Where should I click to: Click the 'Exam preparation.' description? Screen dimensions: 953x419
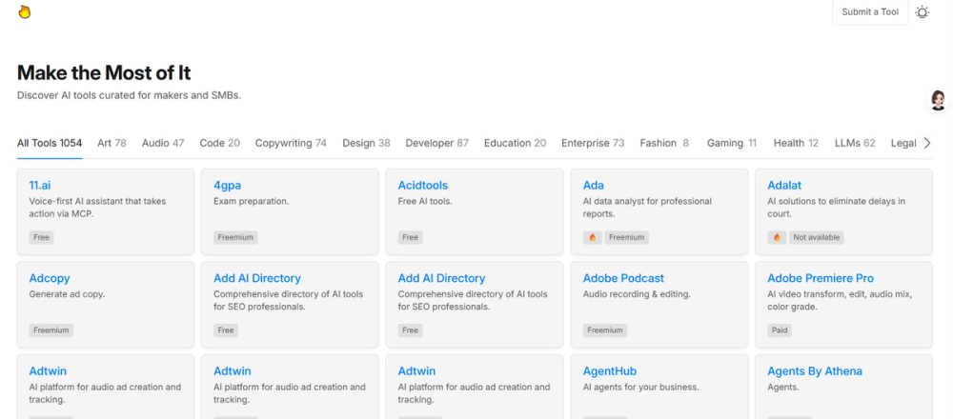click(251, 201)
